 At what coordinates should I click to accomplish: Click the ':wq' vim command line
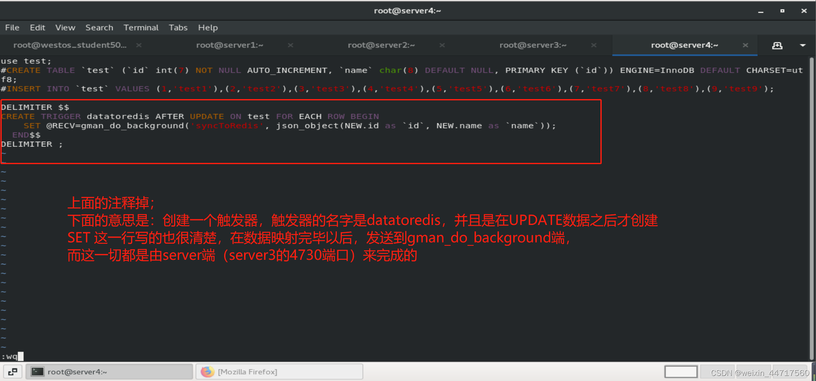12,356
